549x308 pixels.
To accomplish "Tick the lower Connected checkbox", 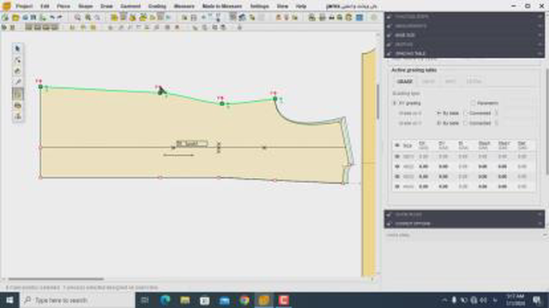I will click(x=466, y=123).
